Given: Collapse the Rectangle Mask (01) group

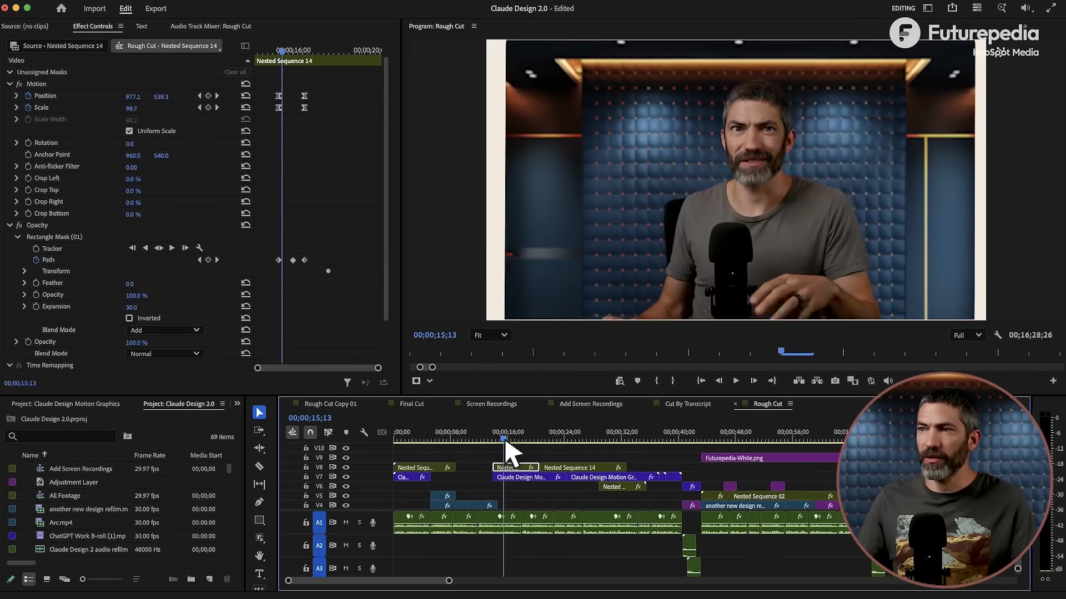Looking at the screenshot, I should tap(18, 237).
